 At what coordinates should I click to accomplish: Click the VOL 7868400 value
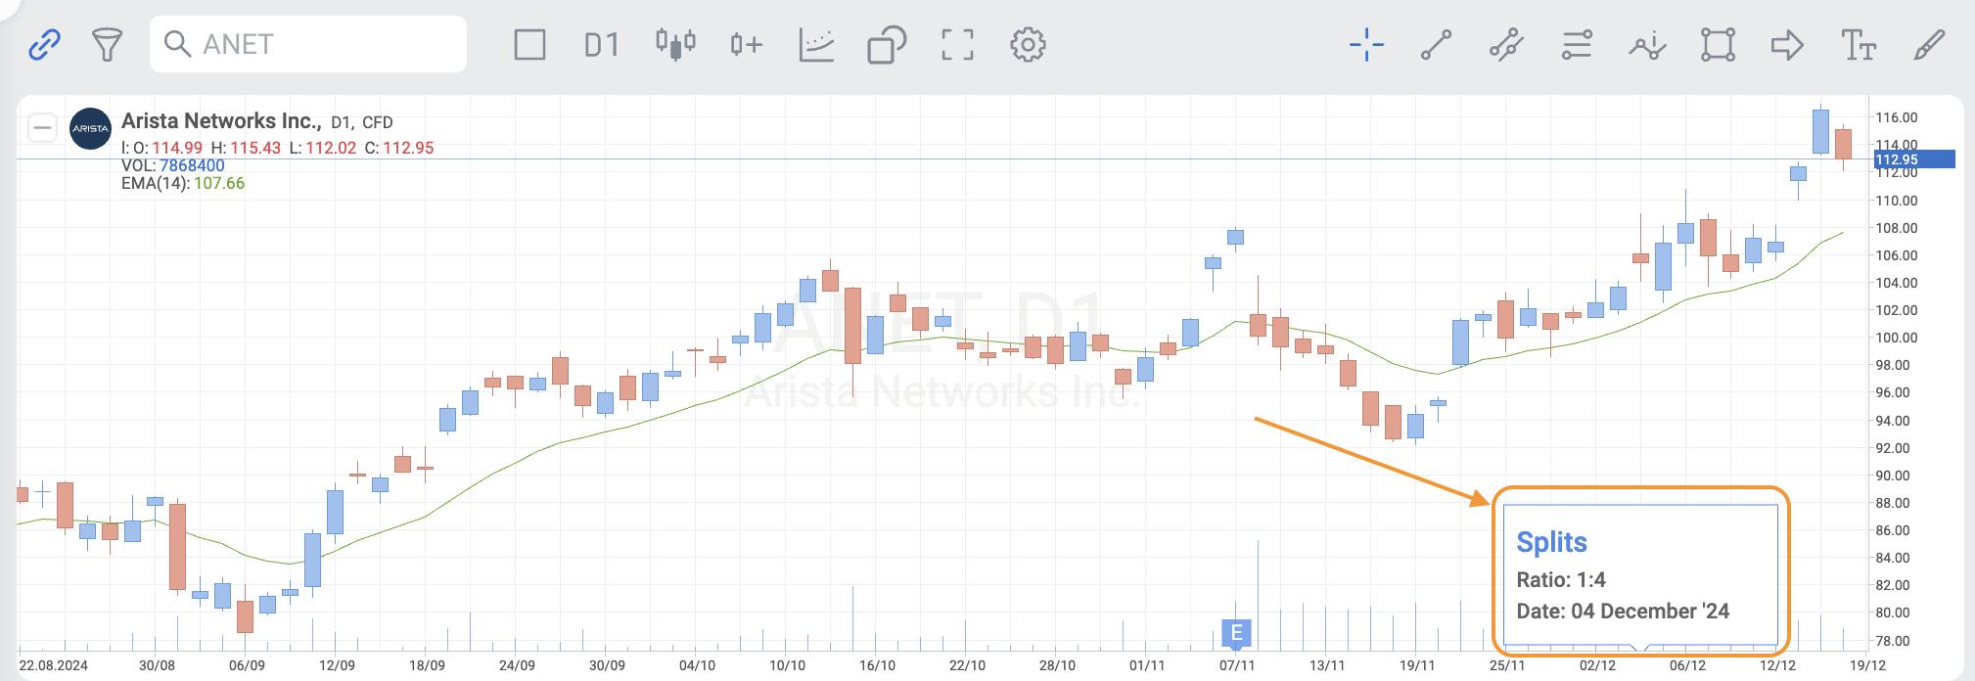tap(192, 165)
